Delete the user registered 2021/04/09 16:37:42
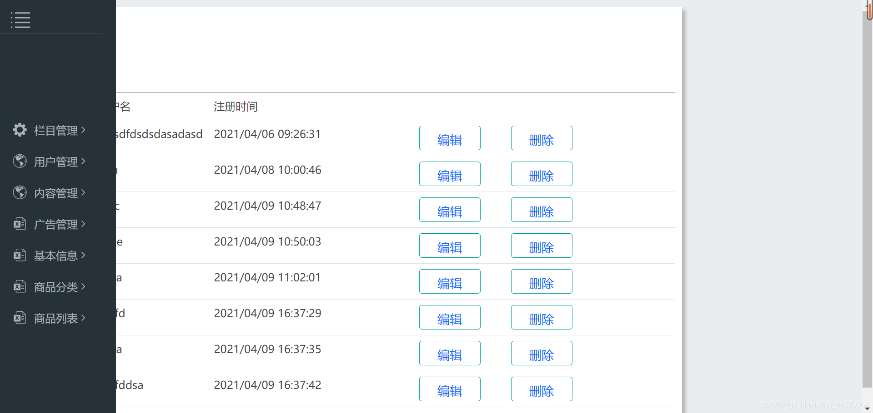The width and height of the screenshot is (873, 413). coord(541,388)
